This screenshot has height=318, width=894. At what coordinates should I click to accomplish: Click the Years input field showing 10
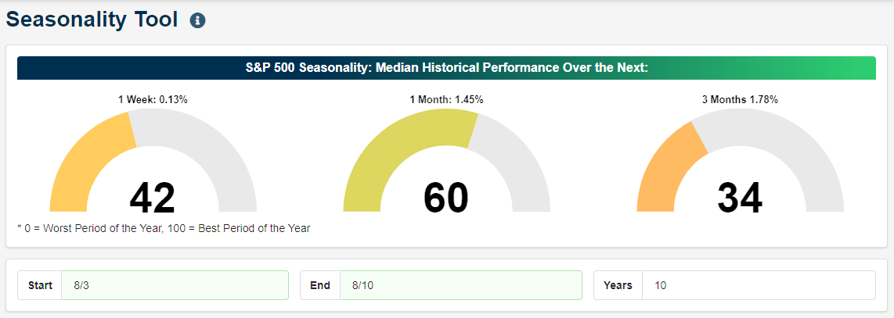click(759, 285)
